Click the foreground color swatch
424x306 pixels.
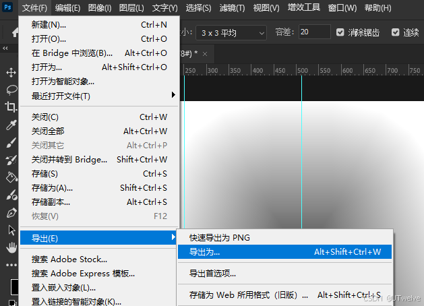(x=14, y=287)
